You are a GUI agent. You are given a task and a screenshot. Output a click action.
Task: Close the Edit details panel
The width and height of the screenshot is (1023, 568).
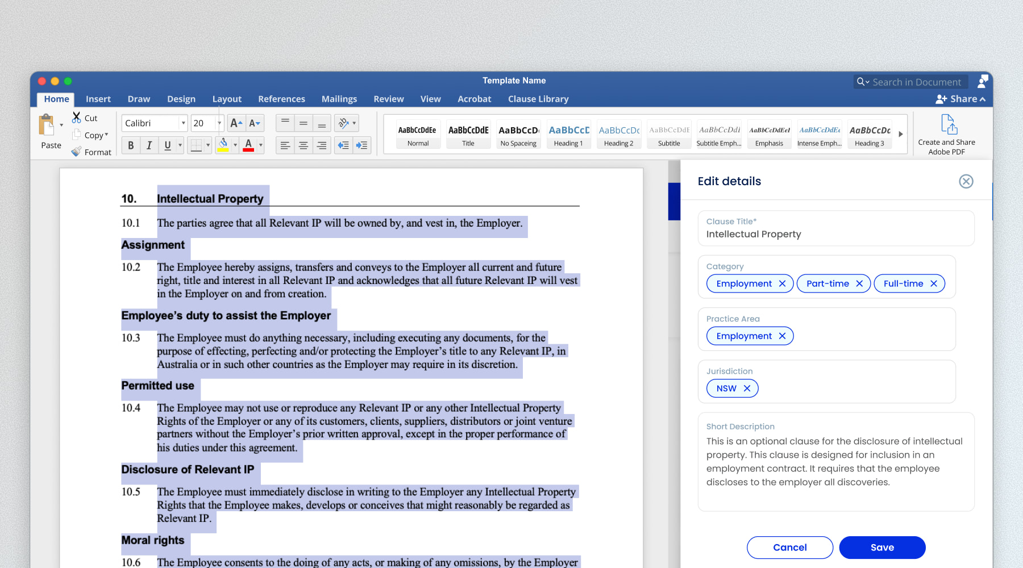(966, 181)
